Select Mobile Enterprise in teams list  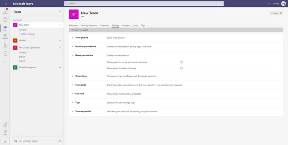(37, 67)
